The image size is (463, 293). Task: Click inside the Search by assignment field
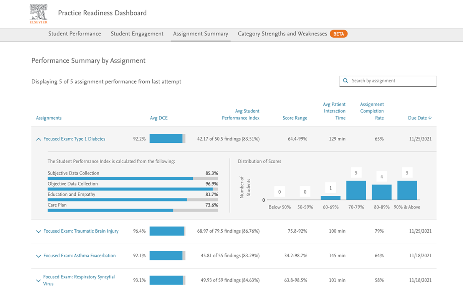388,81
